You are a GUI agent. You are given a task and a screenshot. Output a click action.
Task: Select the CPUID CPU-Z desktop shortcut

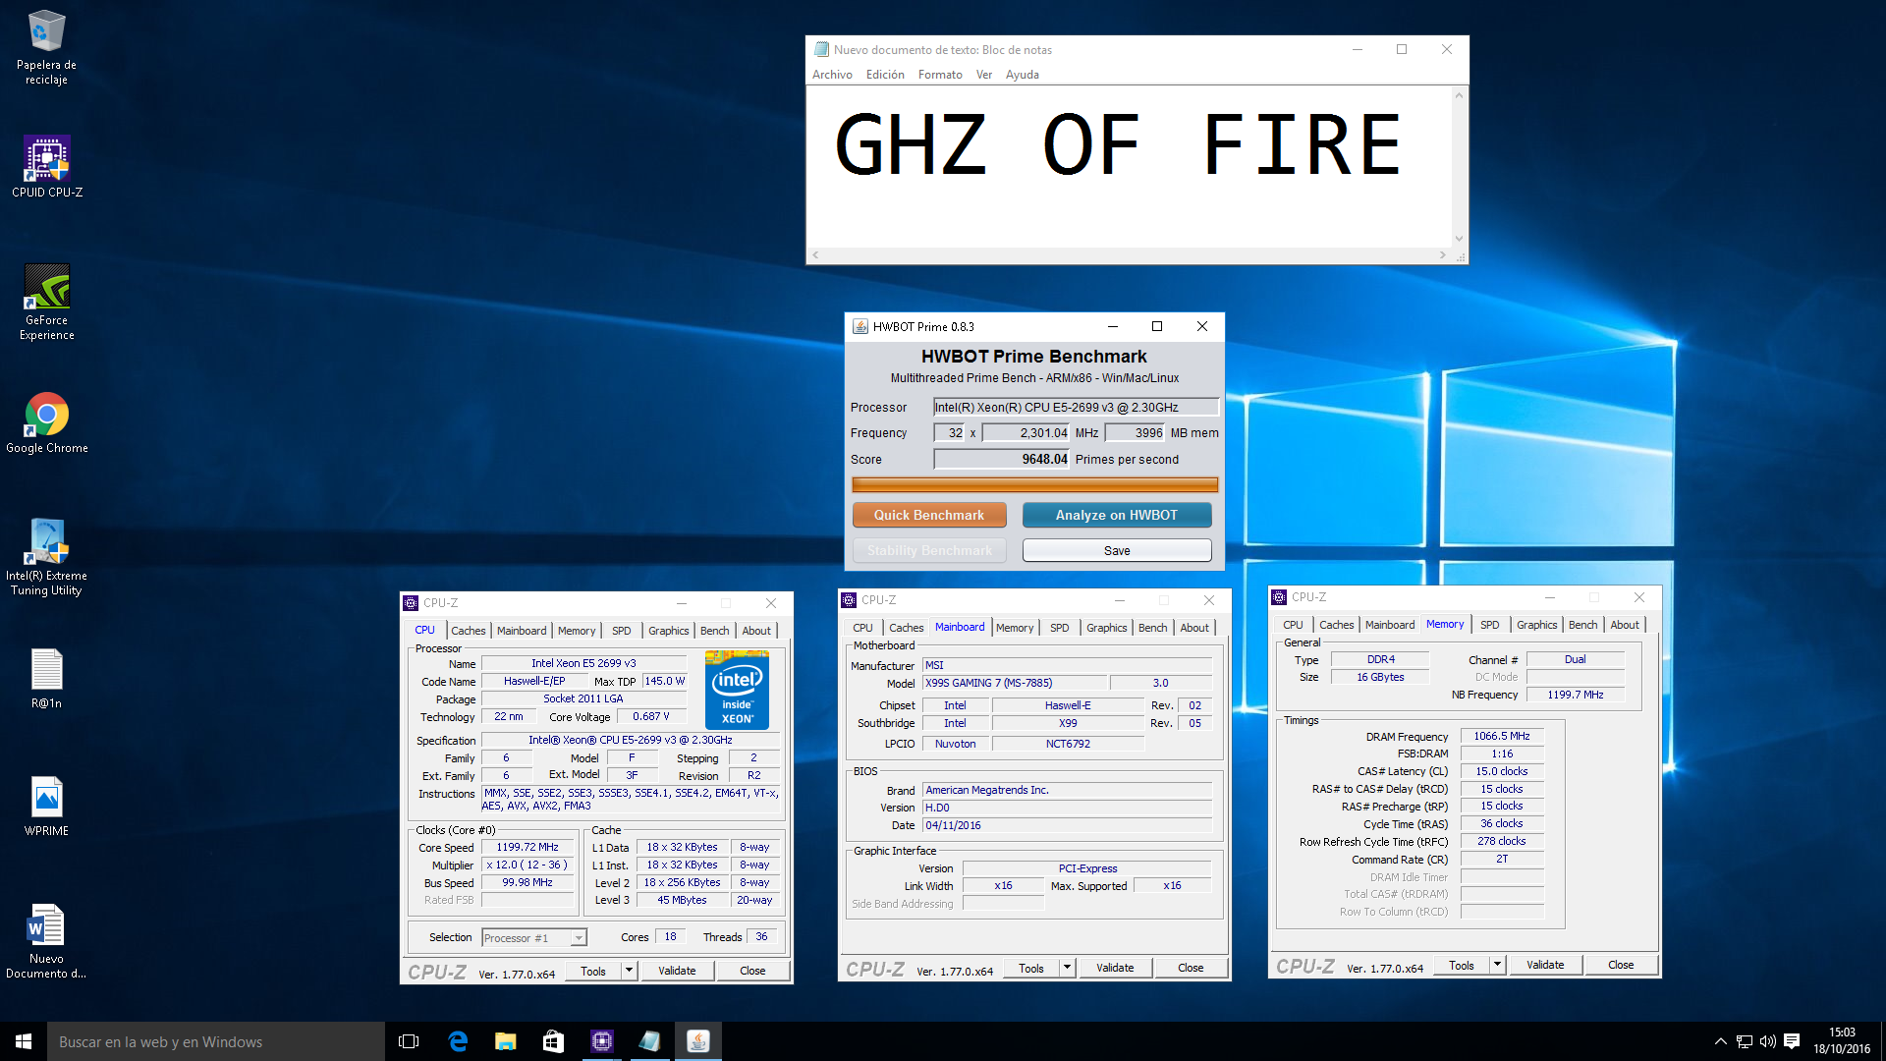click(x=46, y=167)
